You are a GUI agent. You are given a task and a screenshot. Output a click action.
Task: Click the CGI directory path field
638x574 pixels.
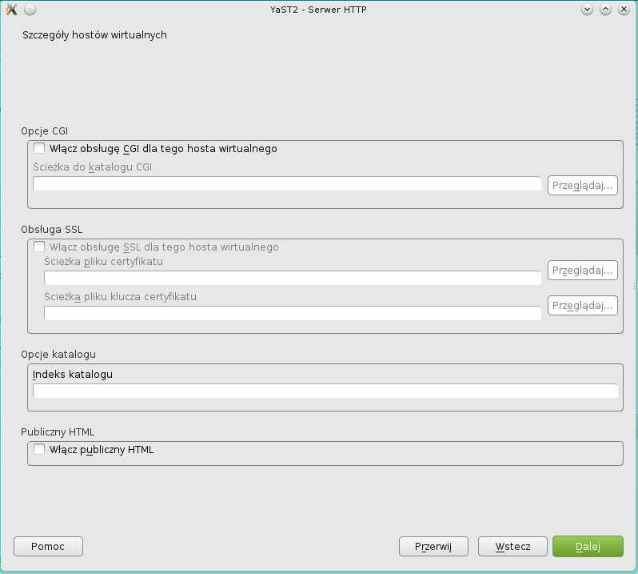[x=287, y=184]
